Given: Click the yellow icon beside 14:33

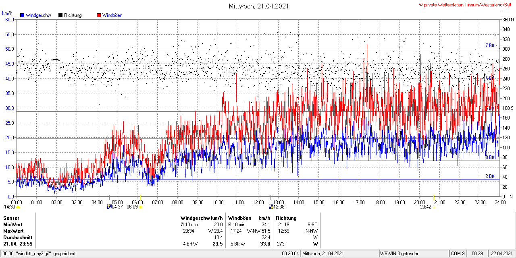Looking at the screenshot, I should tap(18, 207).
